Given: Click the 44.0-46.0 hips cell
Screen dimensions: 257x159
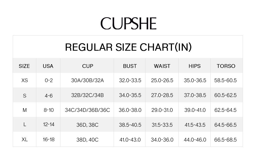Looking at the screenshot, I should pos(195,140).
